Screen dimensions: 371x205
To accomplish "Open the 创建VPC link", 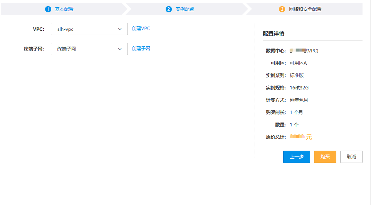I will coord(141,29).
